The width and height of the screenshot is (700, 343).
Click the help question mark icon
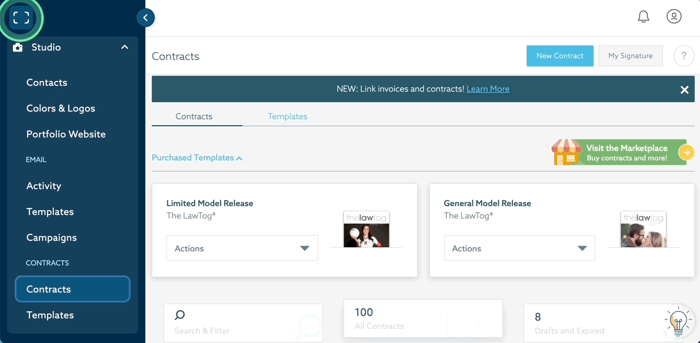point(684,56)
